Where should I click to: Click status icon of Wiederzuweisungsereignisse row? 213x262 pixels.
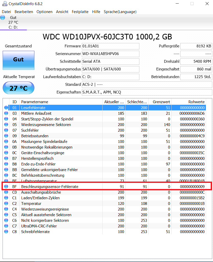[x=6, y=209]
